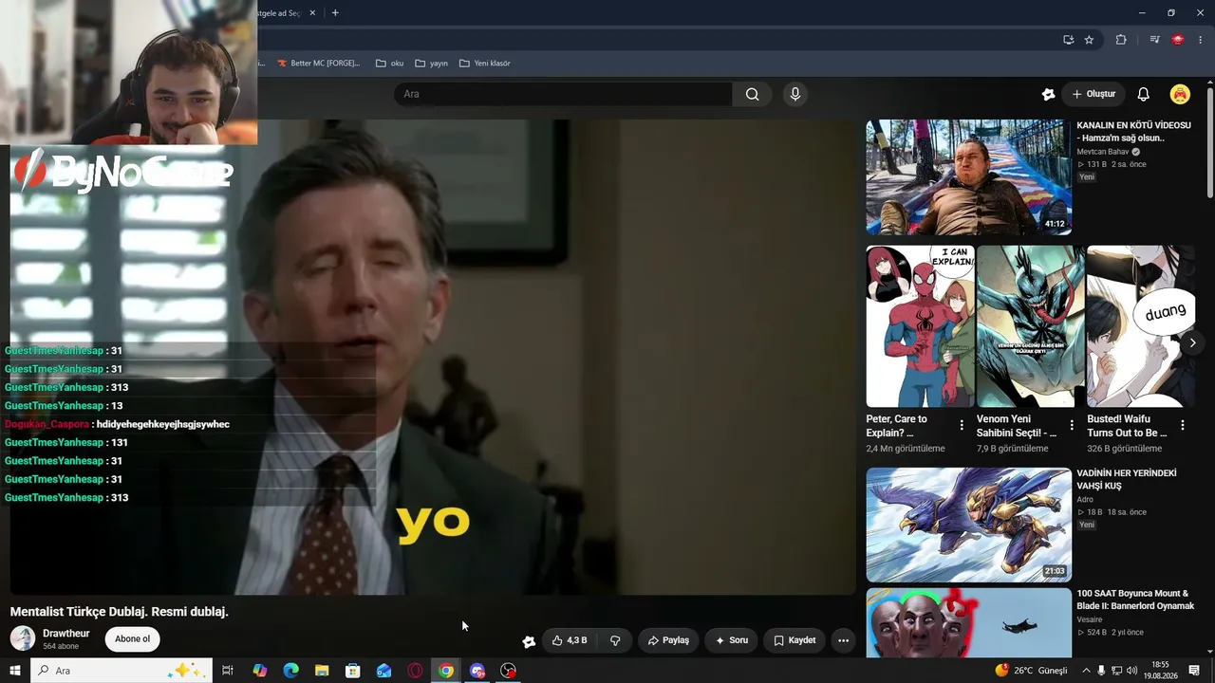Dislike the video with thumbs-down button
Viewport: 1215px width, 683px height.
(x=615, y=640)
